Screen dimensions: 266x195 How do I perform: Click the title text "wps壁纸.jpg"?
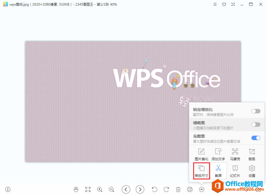(x=19, y=4)
